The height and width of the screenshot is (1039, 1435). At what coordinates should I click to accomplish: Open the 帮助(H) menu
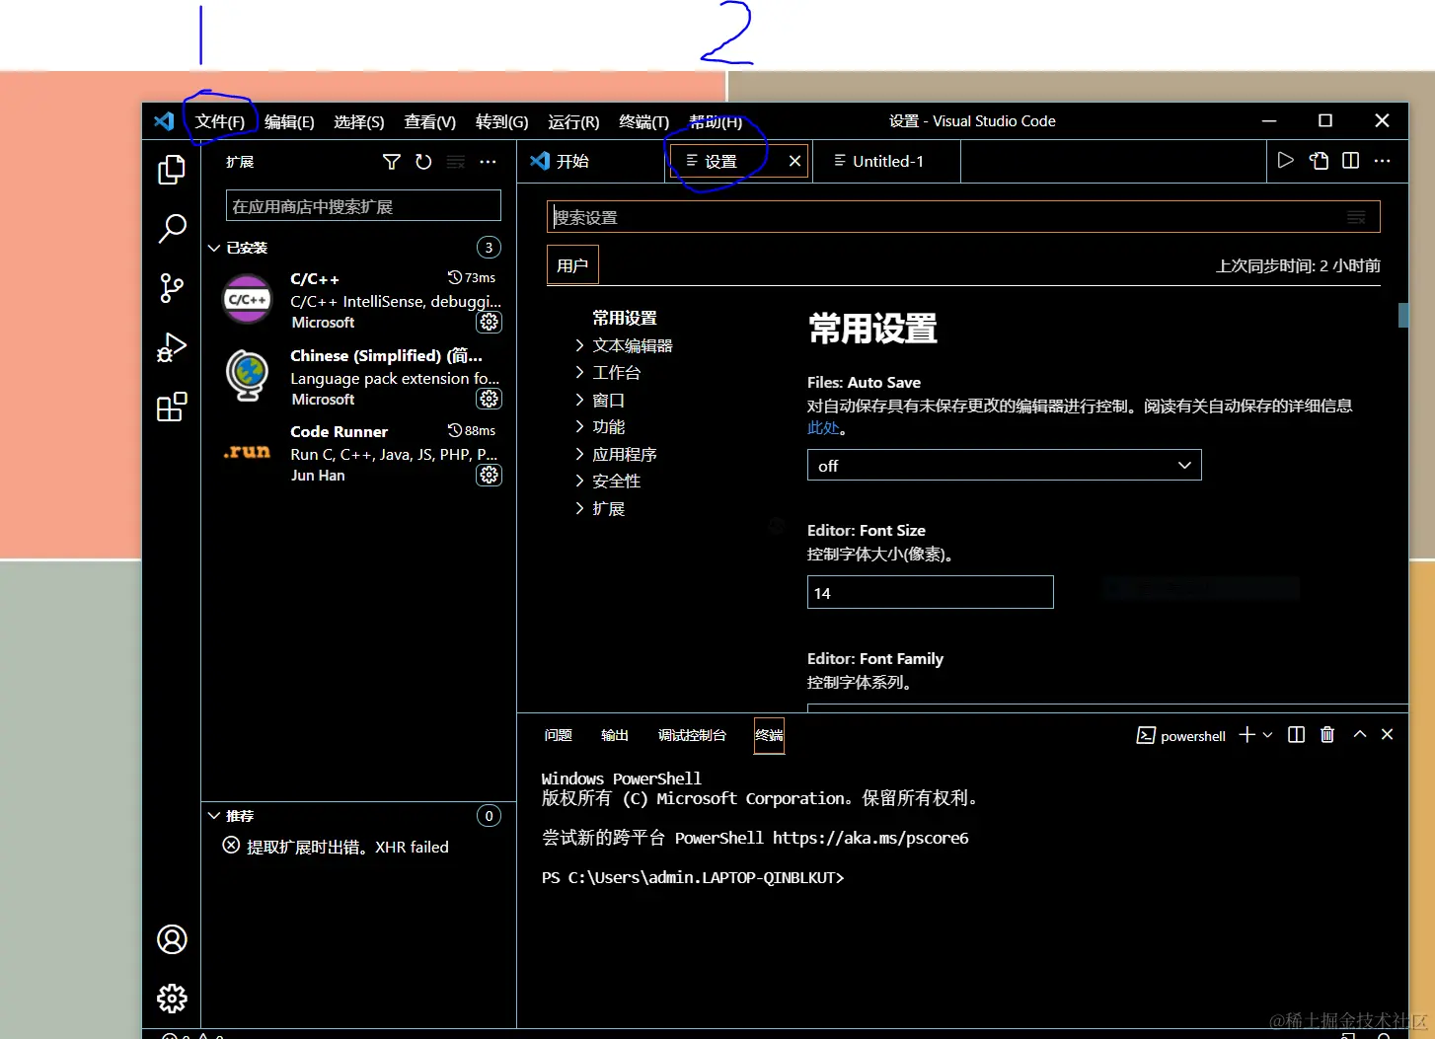click(x=716, y=121)
